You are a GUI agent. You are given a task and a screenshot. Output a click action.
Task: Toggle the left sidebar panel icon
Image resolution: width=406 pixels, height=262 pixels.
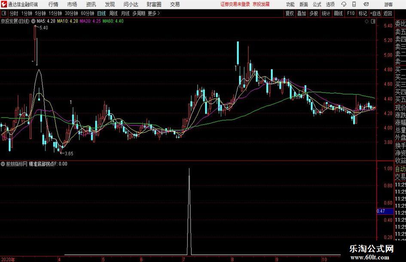click(x=4, y=13)
